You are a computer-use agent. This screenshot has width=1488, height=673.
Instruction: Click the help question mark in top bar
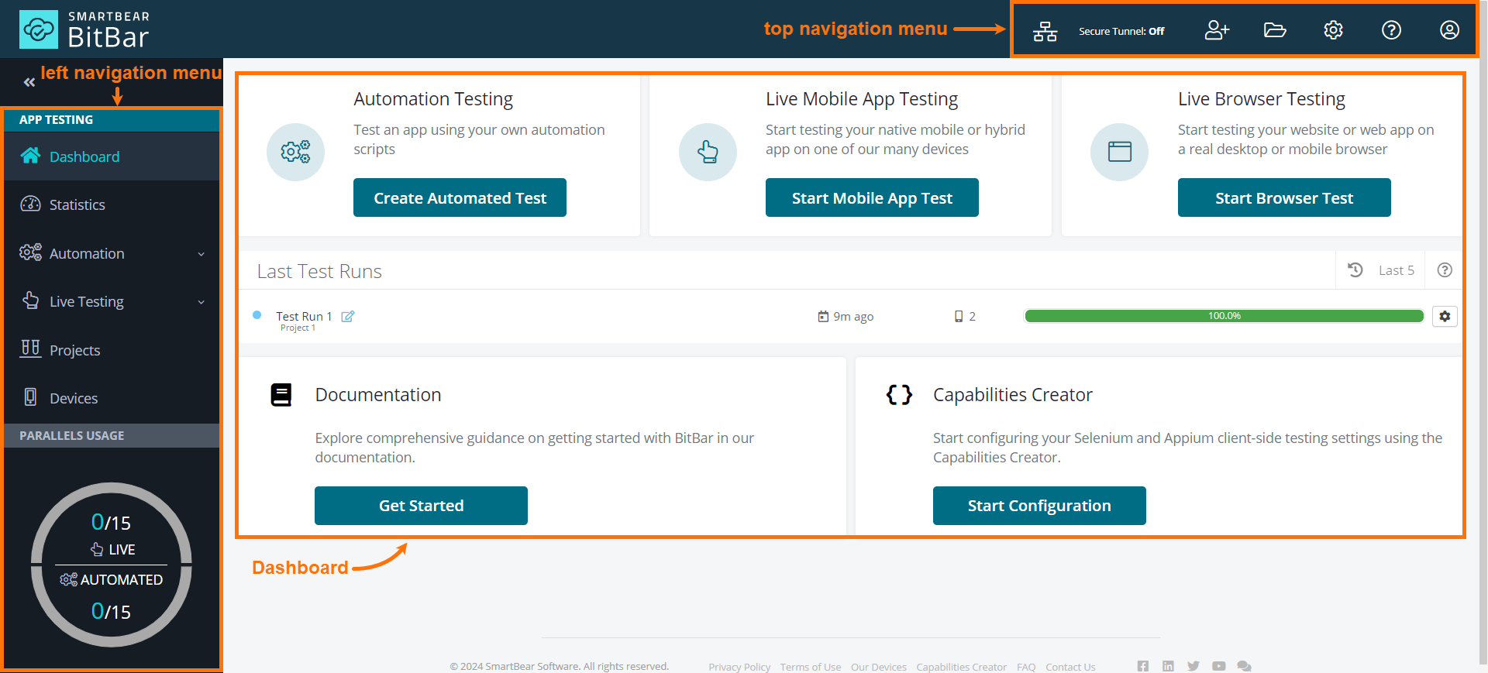[1391, 30]
